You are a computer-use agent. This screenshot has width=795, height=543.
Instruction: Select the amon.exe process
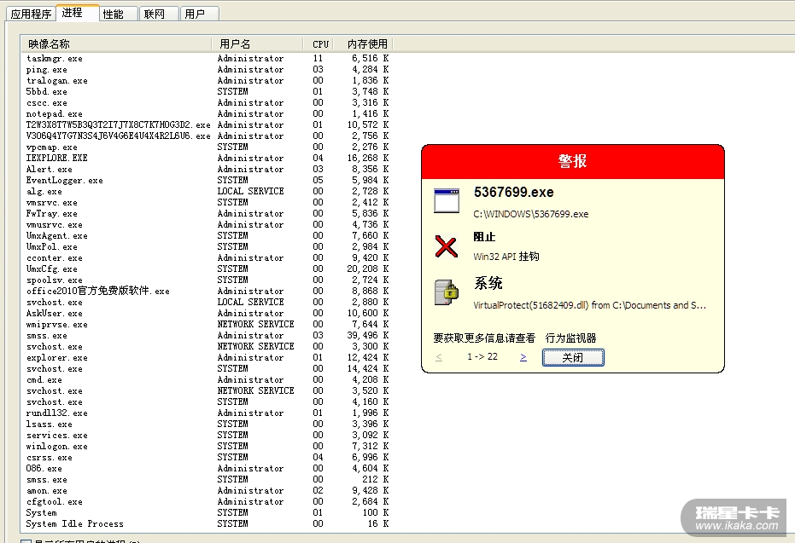tap(207, 491)
